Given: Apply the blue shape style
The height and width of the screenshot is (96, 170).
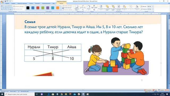Looking at the screenshot, I should (33, 8).
